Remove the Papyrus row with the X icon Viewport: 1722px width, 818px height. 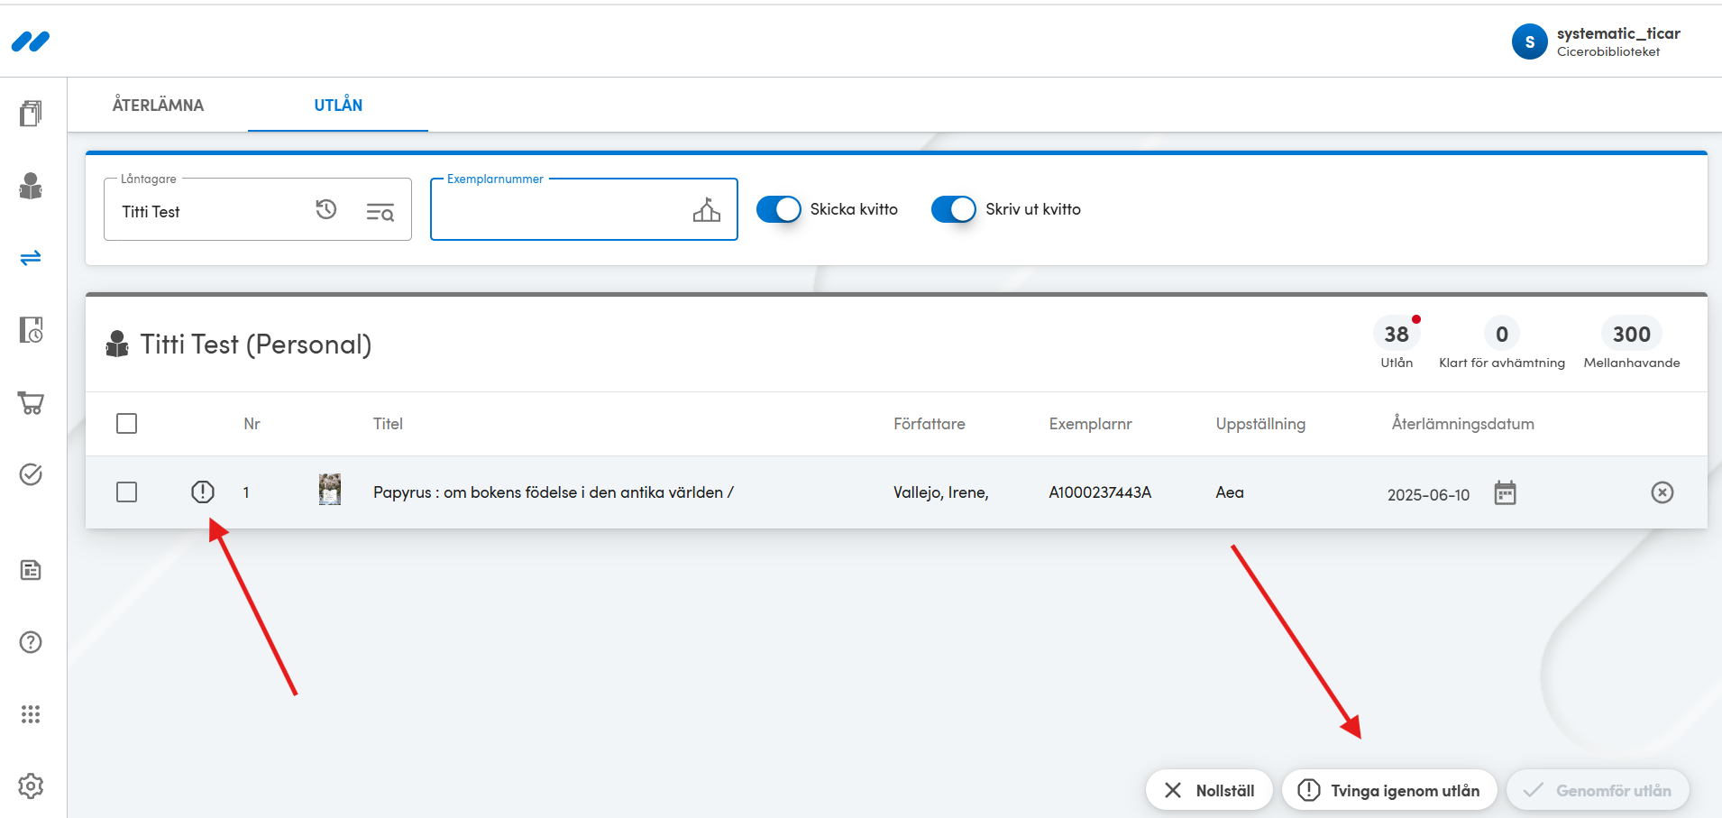click(x=1662, y=492)
